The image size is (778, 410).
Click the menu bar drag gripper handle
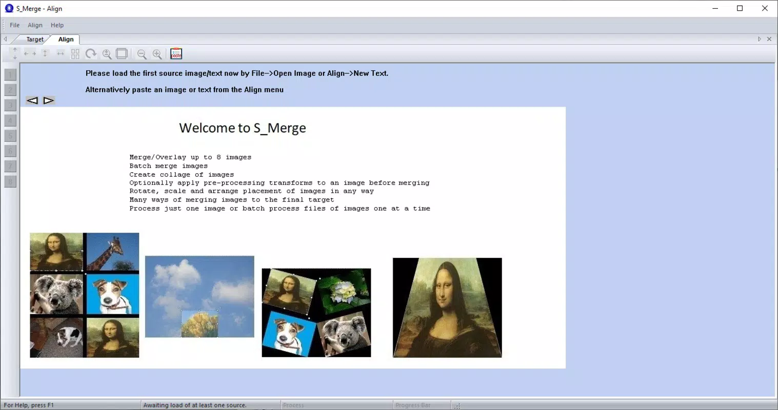[x=4, y=25]
